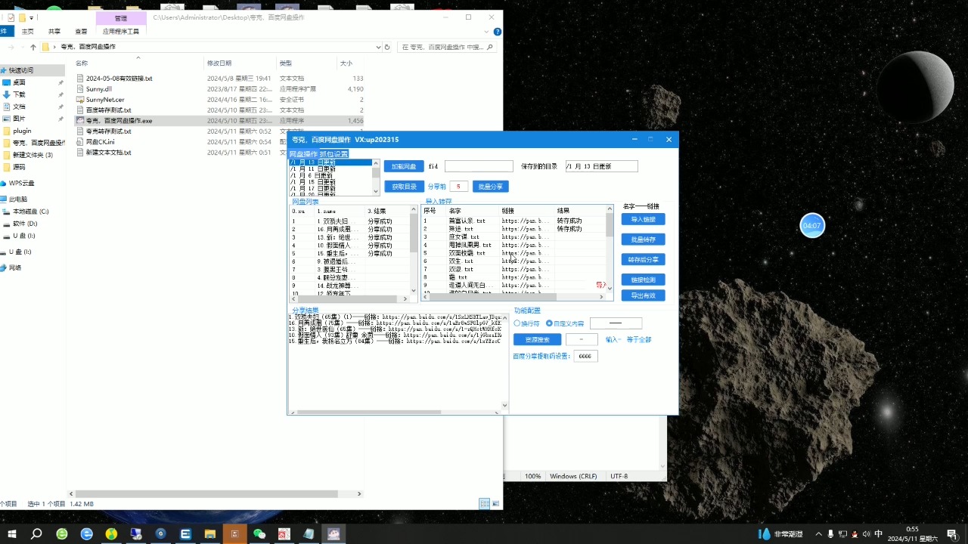The width and height of the screenshot is (968, 544).
Task: Click the 等于全部 link
Action: tap(638, 340)
